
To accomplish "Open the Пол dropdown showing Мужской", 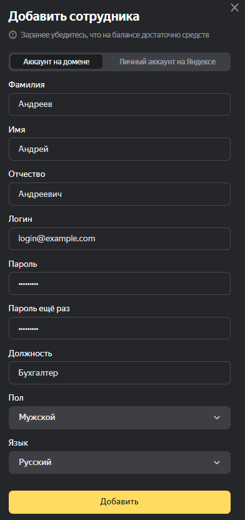I will pyautogui.click(x=119, y=417).
